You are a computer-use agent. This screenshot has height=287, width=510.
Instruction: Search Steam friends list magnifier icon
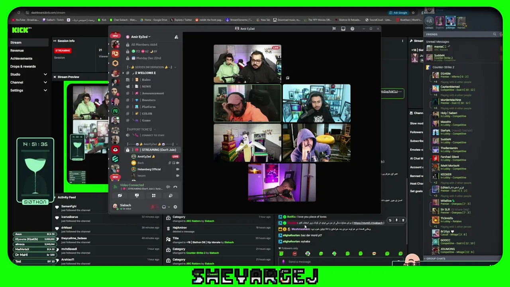pyautogui.click(x=495, y=34)
